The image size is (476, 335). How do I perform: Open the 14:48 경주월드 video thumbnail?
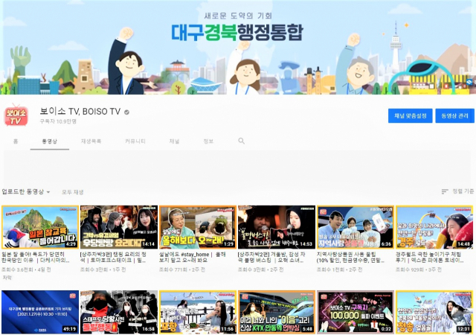click(434, 227)
